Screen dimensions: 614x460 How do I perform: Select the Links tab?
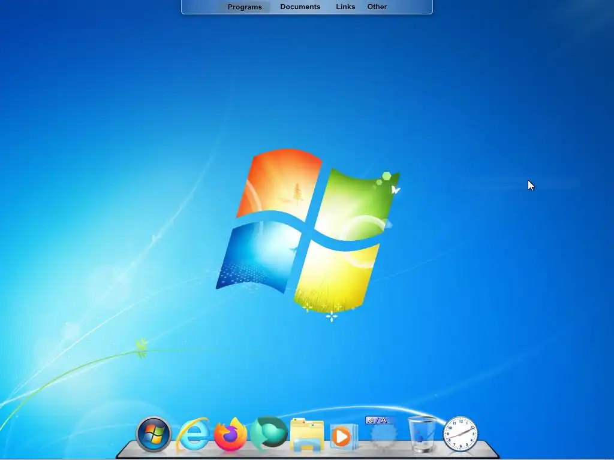point(345,7)
